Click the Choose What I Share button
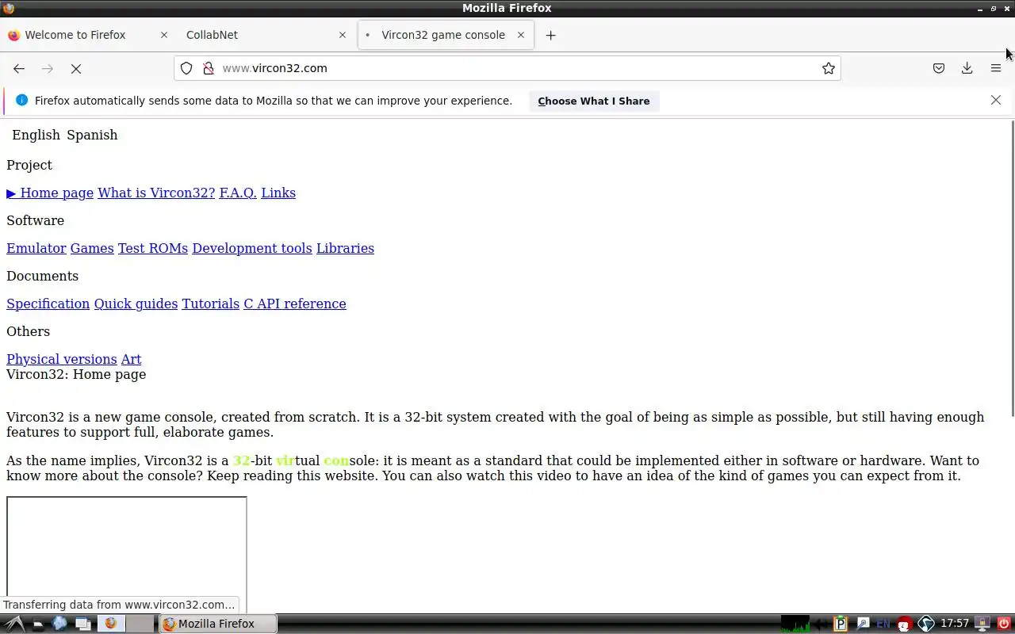Viewport: 1015px width, 634px height. 594,101
